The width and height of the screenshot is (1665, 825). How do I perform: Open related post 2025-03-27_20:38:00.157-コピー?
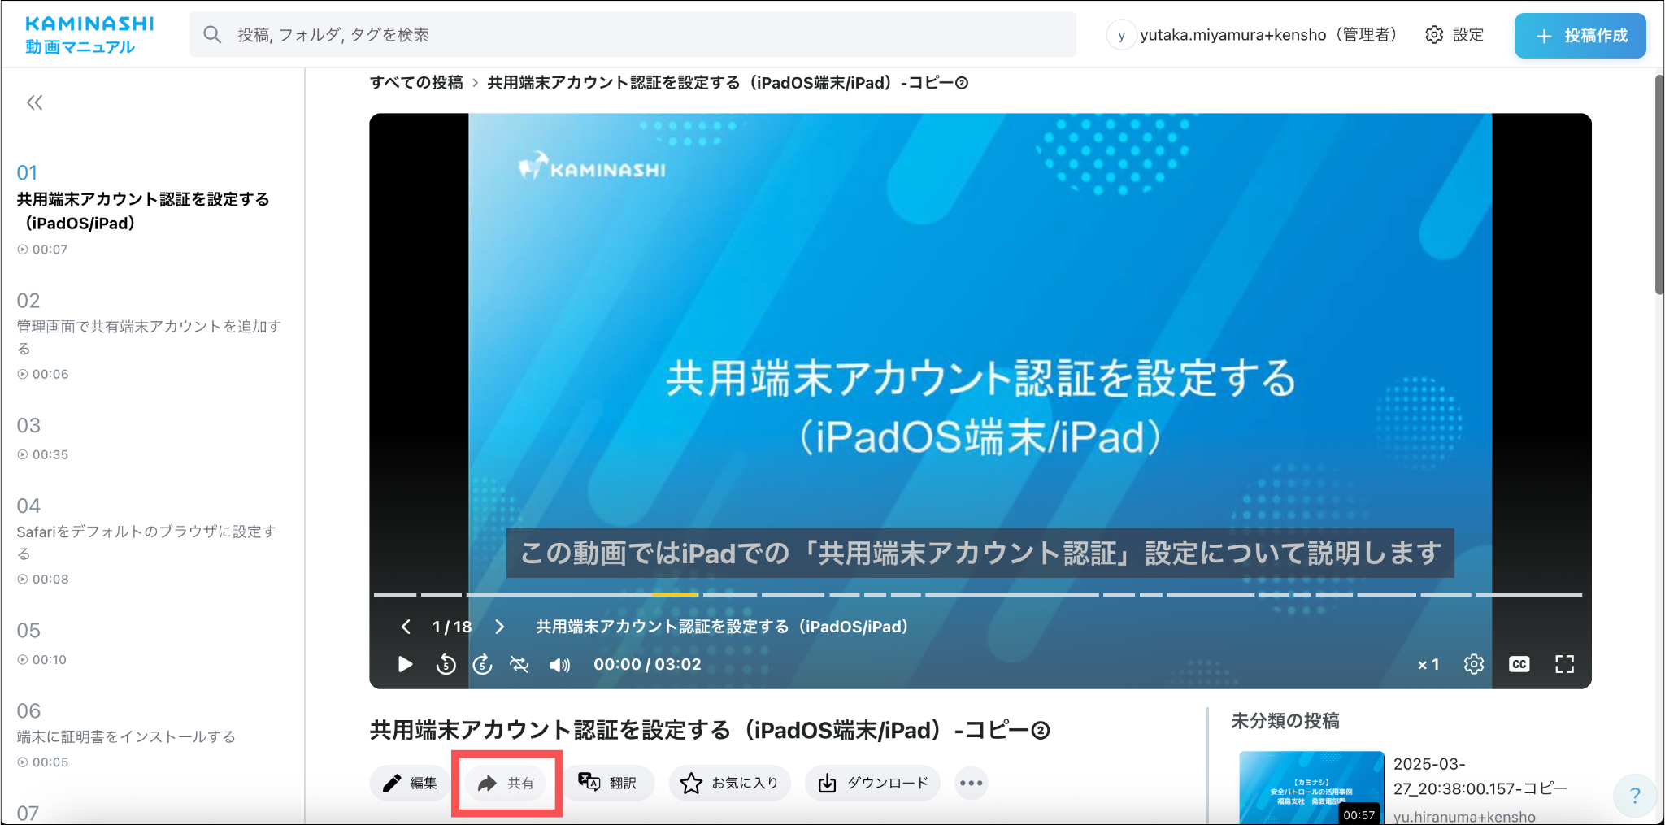pyautogui.click(x=1480, y=776)
